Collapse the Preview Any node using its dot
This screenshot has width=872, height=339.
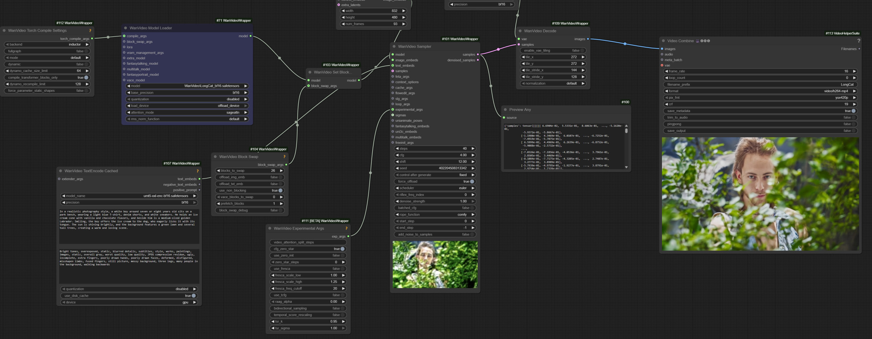tap(505, 110)
